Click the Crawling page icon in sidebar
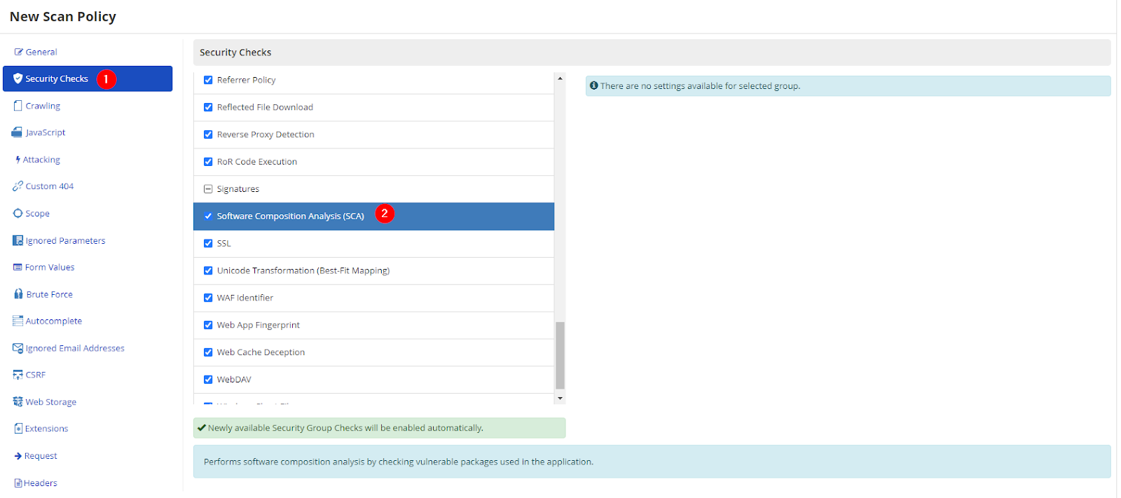This screenshot has height=498, width=1121. point(18,106)
